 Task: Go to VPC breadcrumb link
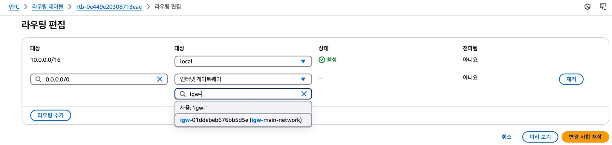pos(14,7)
